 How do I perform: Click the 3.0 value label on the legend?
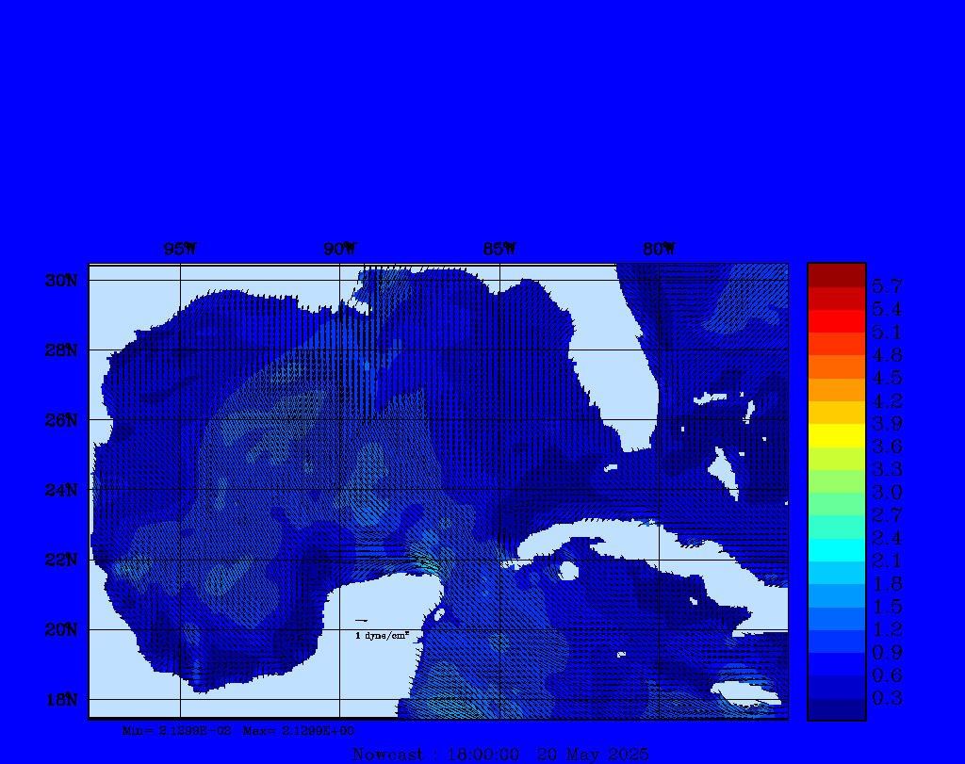[x=887, y=493]
